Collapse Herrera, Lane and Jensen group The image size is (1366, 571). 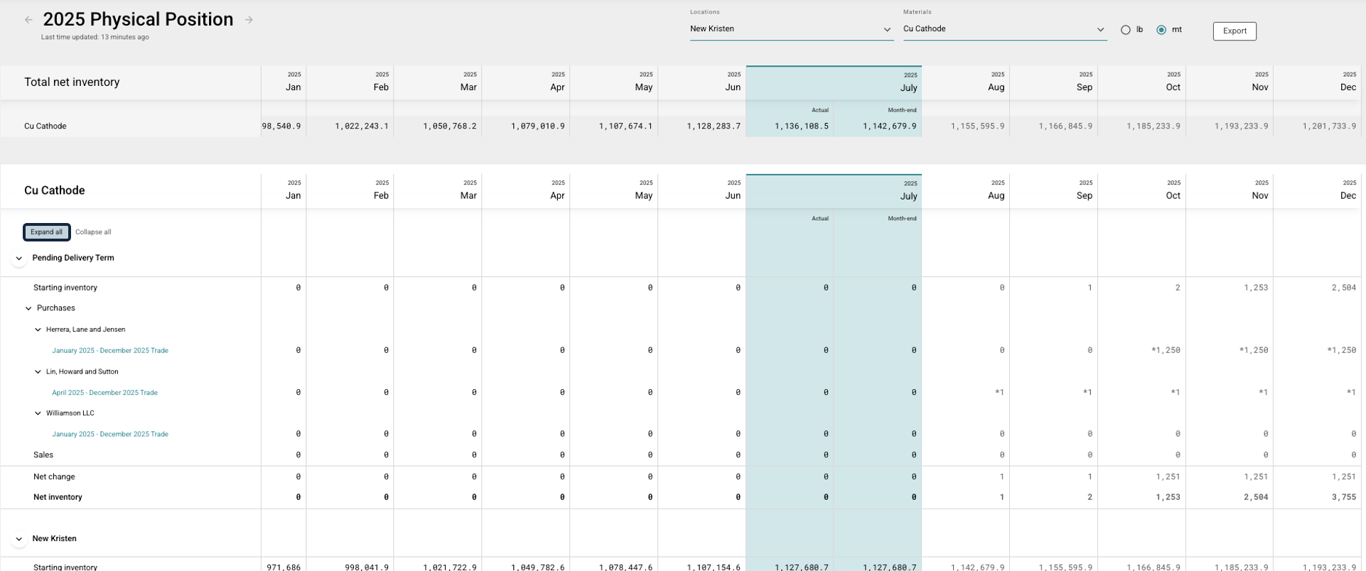click(38, 330)
